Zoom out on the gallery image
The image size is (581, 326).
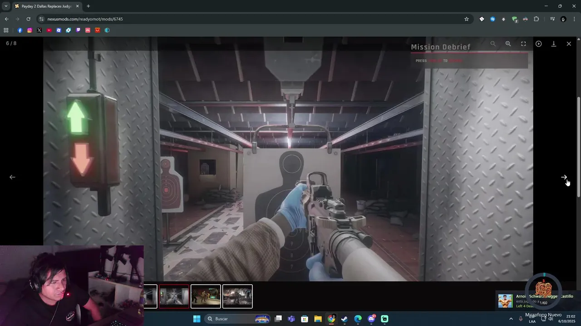pyautogui.click(x=493, y=43)
